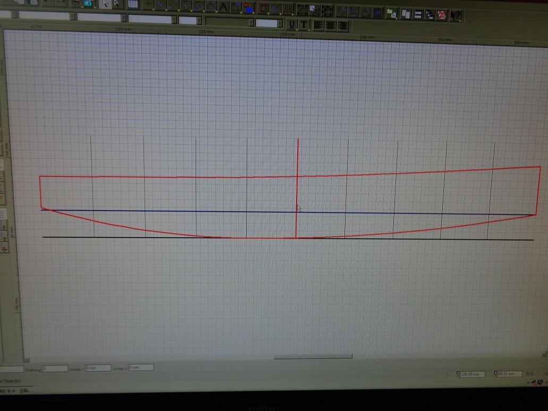Select the arrow selection tool
Image resolution: width=548 pixels, height=411 pixels.
[105, 5]
